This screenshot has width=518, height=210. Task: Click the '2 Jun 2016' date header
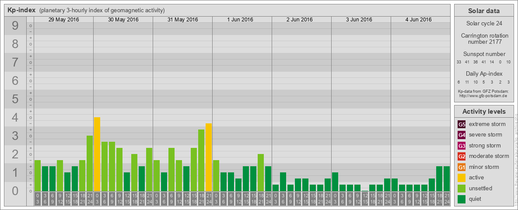click(300, 20)
